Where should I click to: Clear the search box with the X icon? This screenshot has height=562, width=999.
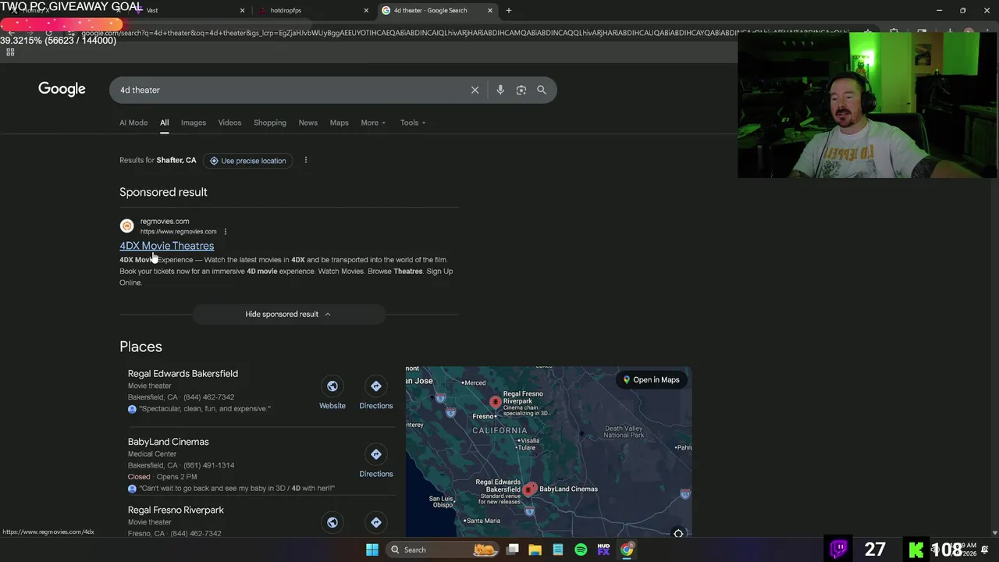pyautogui.click(x=475, y=90)
